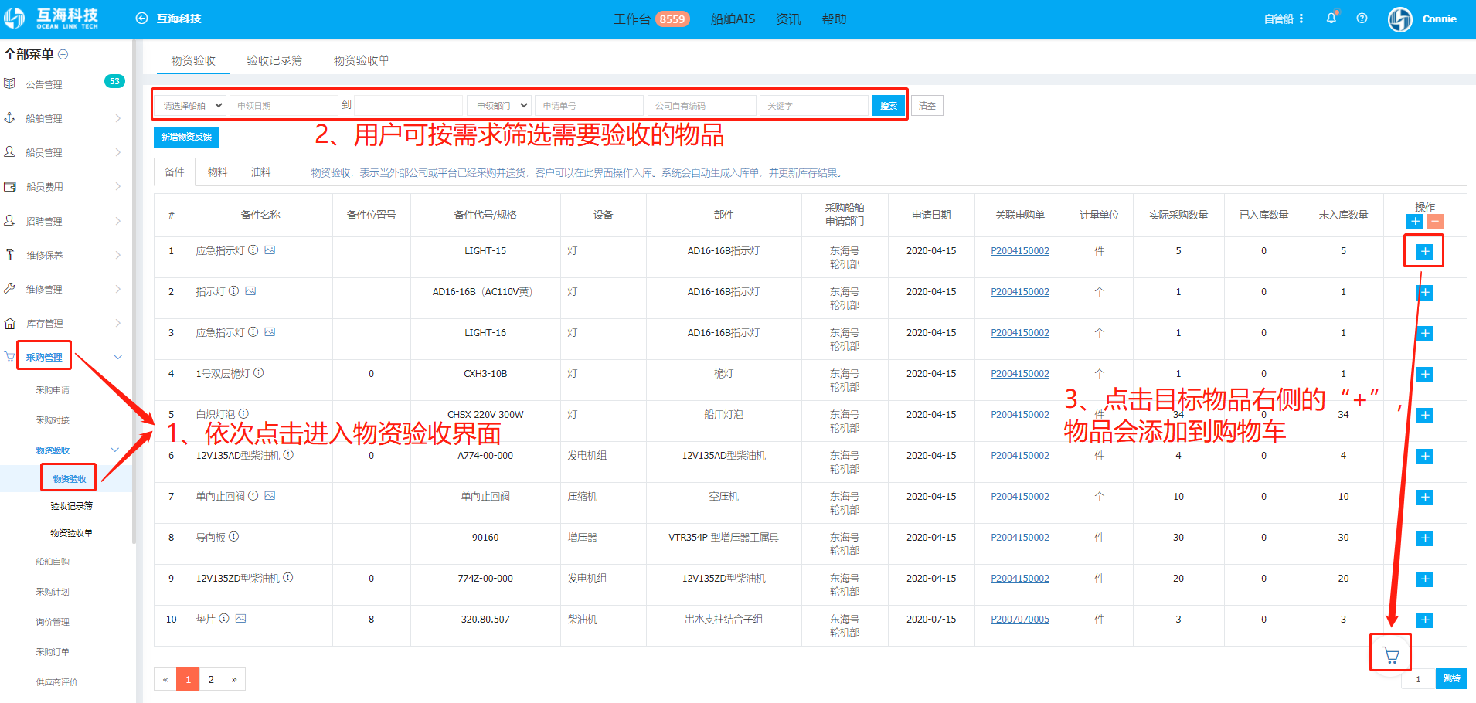Open 资讯 in top menu
Screen dimensions: 1476x703
tap(788, 19)
